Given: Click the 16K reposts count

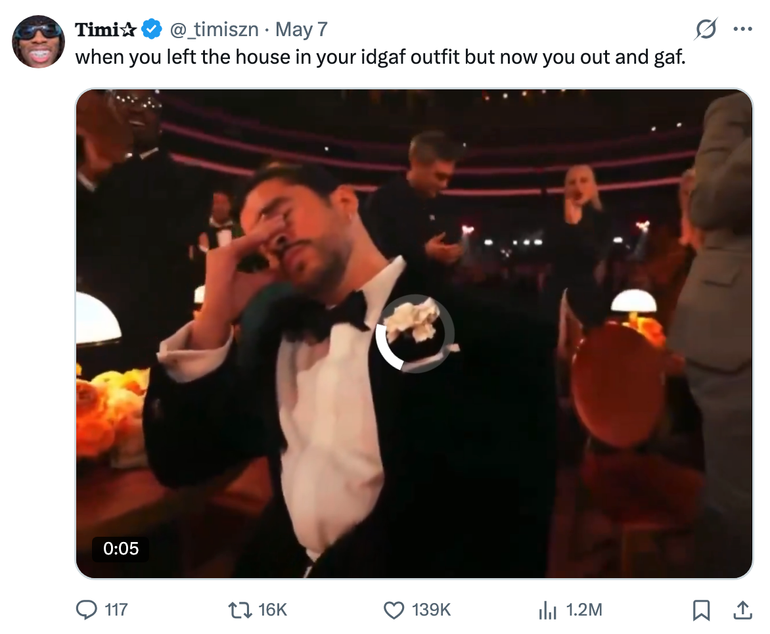Looking at the screenshot, I should pyautogui.click(x=273, y=610).
